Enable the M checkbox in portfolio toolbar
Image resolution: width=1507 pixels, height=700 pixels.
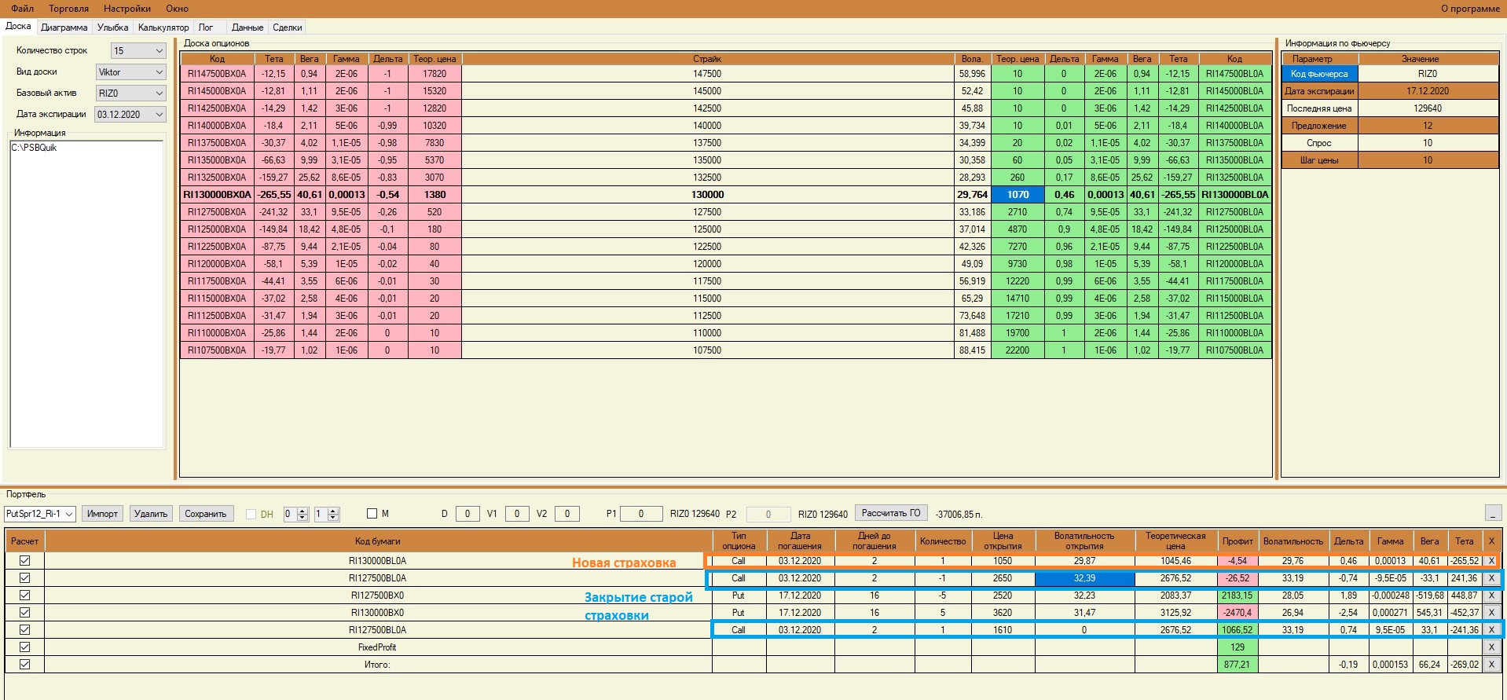click(x=372, y=514)
